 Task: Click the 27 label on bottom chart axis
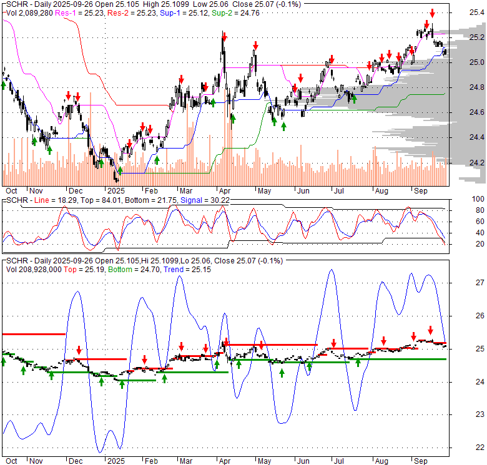pos(480,283)
